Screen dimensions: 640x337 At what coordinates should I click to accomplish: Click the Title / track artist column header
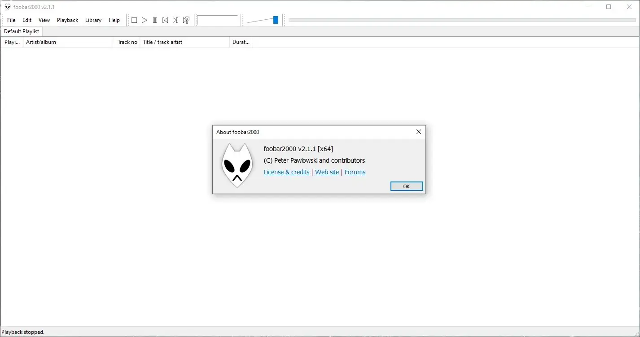[x=184, y=42]
